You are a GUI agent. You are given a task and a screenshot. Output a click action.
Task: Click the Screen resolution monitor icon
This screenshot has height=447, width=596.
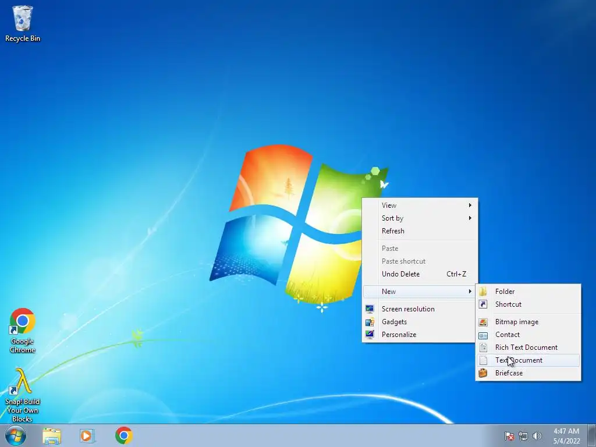[370, 309]
